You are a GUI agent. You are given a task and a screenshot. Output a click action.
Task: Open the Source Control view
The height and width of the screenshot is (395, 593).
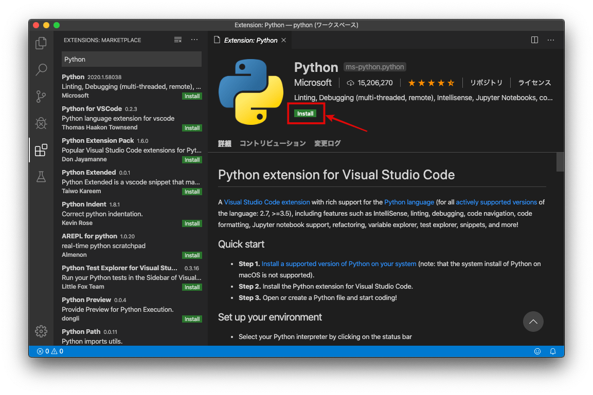41,97
